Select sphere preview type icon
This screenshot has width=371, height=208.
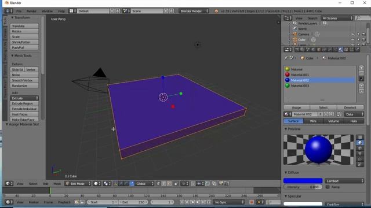pyautogui.click(x=360, y=143)
